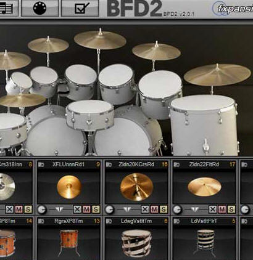Select the LdVstltFlkT striped floor tom thumbnail

(x=205, y=243)
